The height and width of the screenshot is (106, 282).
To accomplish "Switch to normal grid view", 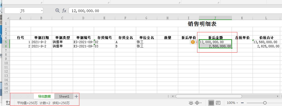I will (211, 103).
